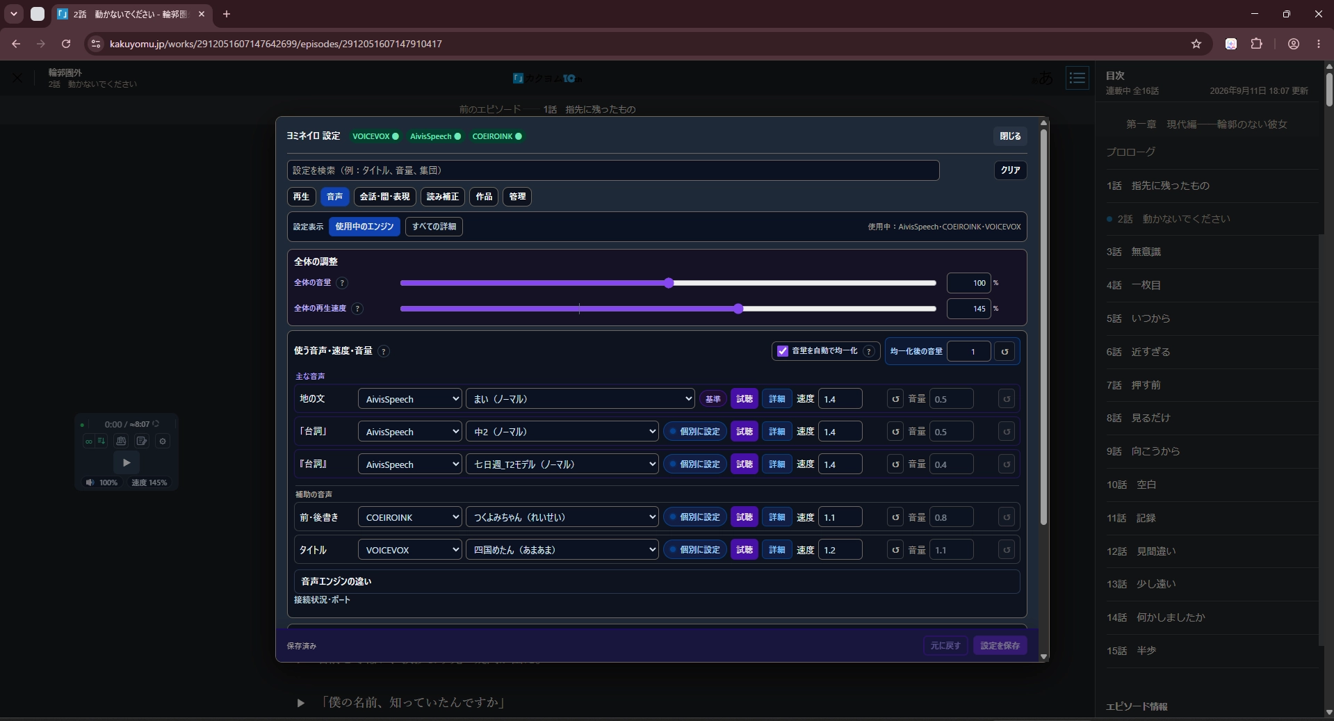Viewport: 1334px width, 721px height.
Task: Toggle 個別に設定 for the 『台詞』 row
Action: coord(694,464)
